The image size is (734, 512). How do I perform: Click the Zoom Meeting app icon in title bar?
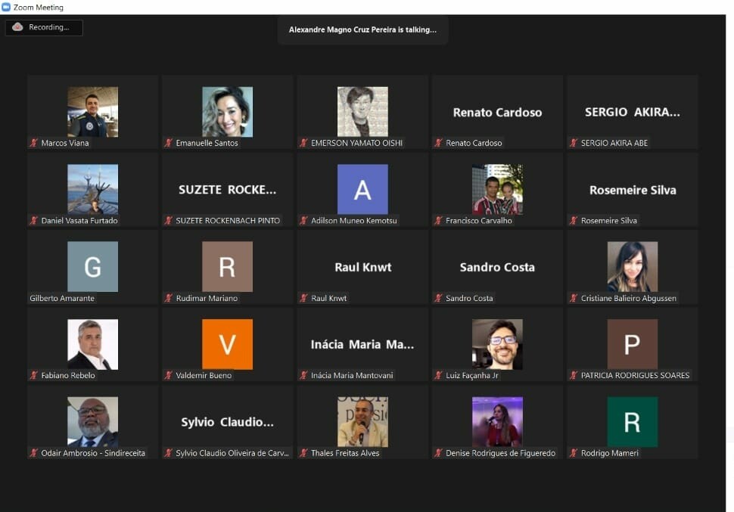[x=6, y=7]
